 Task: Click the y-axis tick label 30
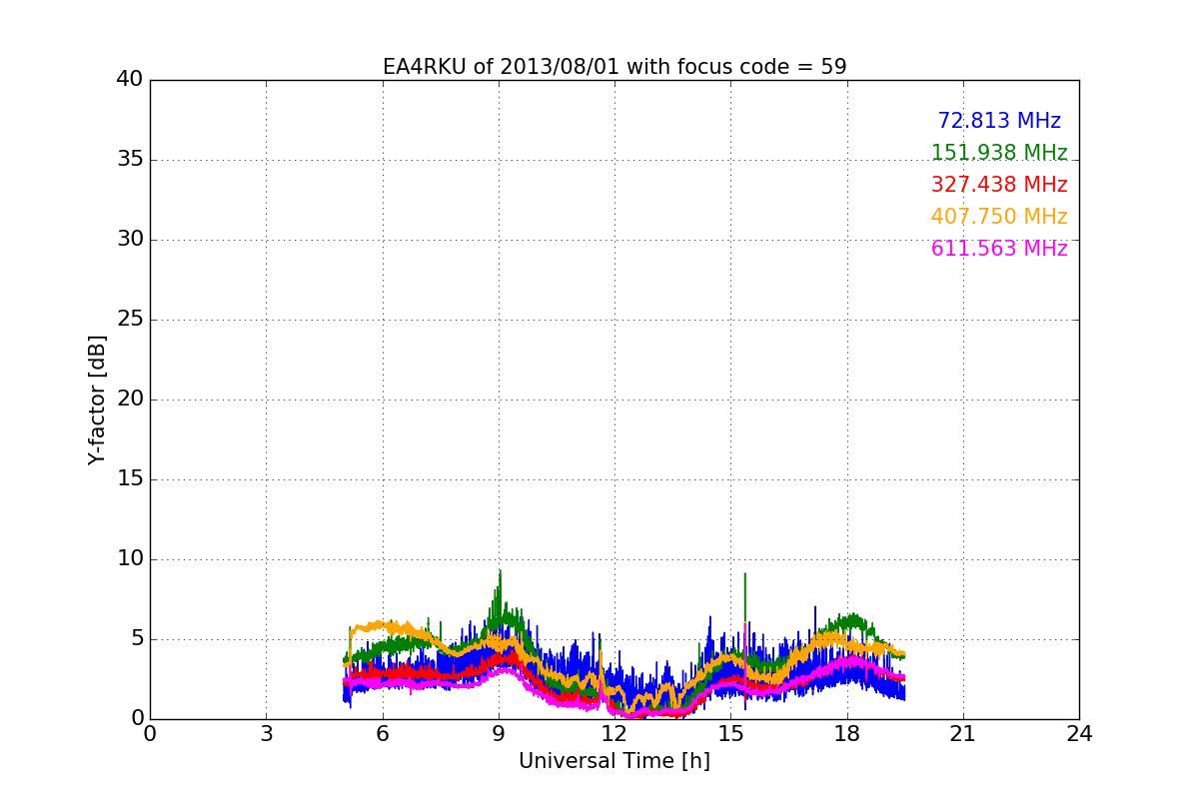[130, 240]
